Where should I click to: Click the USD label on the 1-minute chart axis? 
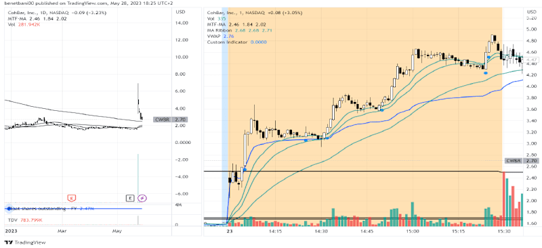[531, 11]
